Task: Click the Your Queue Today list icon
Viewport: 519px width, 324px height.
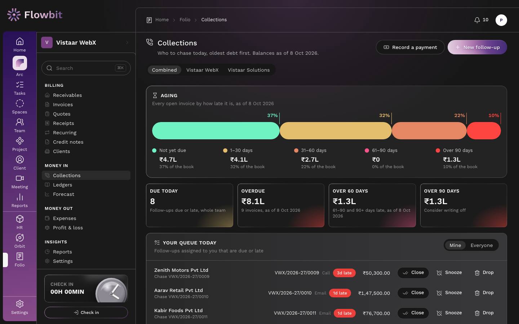Action: (157, 243)
